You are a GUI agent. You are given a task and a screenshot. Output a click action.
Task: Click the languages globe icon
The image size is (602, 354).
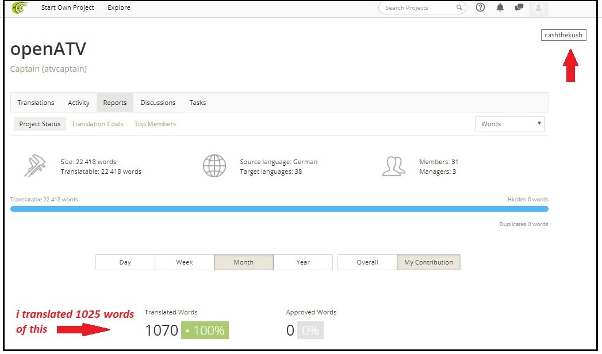pos(214,165)
